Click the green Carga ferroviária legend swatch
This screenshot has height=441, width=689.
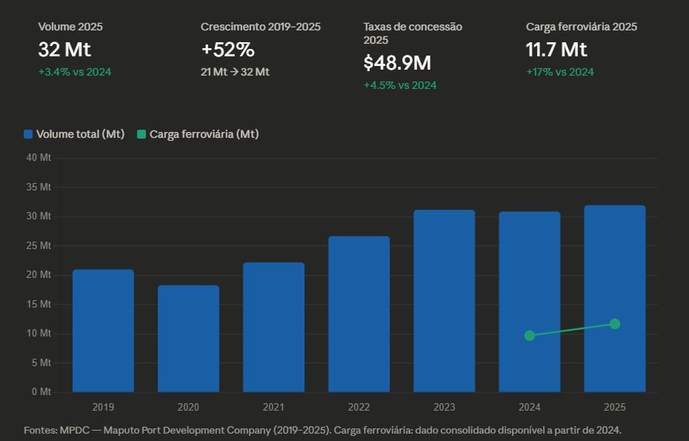(x=141, y=134)
